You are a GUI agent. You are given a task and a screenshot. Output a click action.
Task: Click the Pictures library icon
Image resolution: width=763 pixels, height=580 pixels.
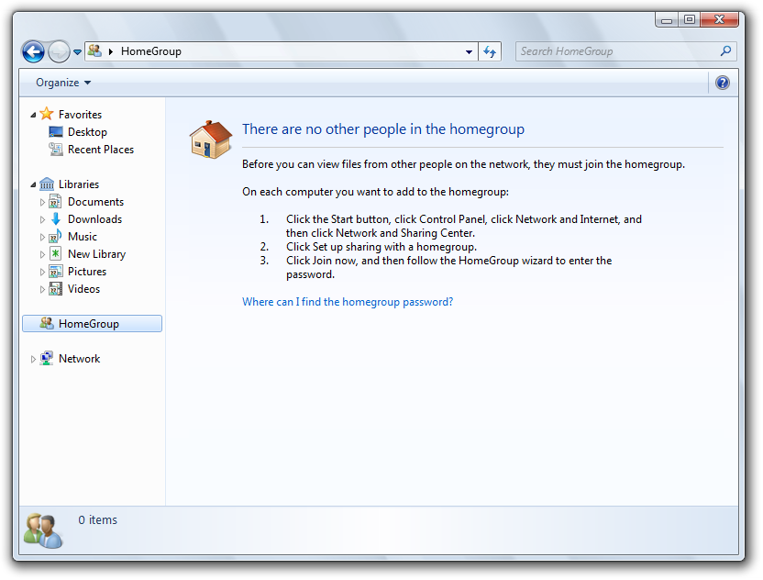[x=55, y=272]
